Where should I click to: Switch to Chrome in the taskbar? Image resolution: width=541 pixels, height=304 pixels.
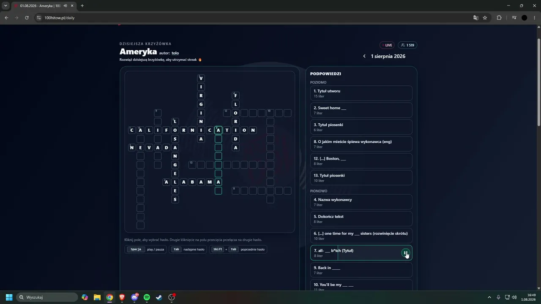click(109, 297)
